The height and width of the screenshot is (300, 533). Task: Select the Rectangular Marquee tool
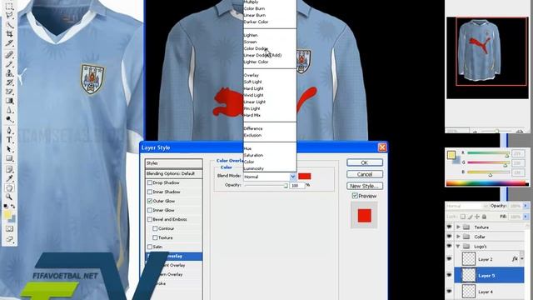pyautogui.click(x=9, y=6)
